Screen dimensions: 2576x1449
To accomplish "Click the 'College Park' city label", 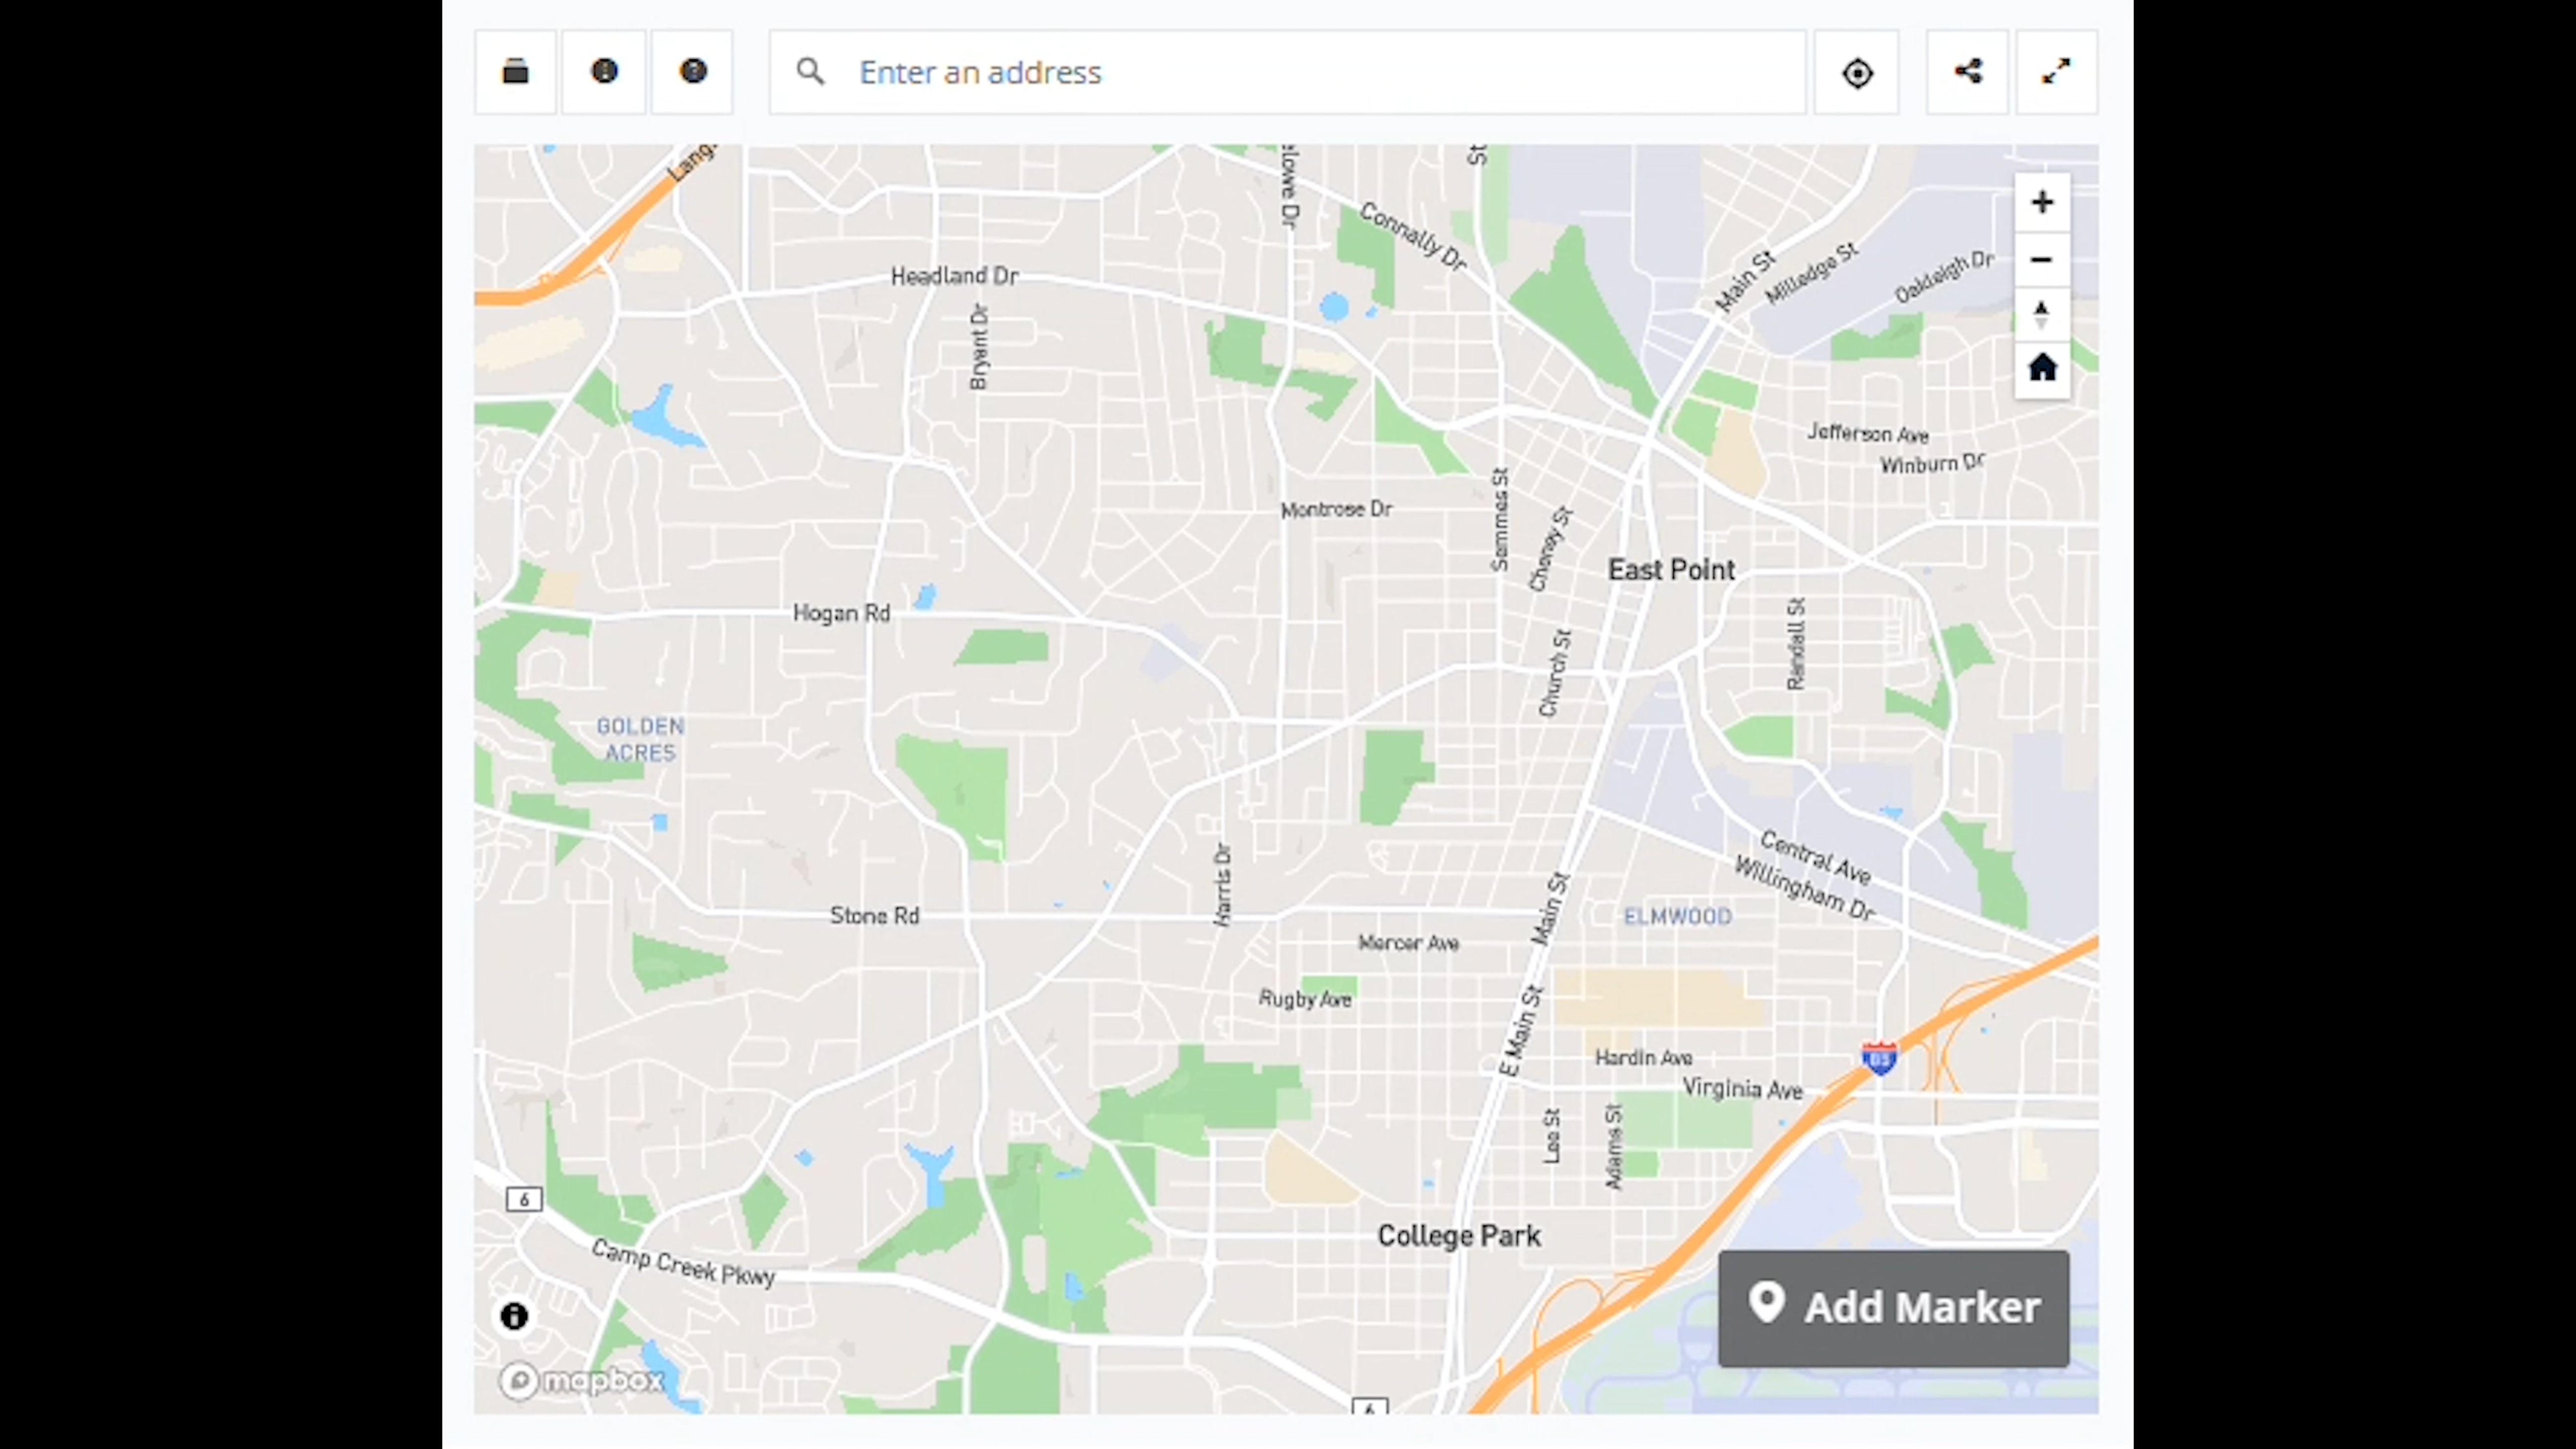I will pos(1459,1236).
